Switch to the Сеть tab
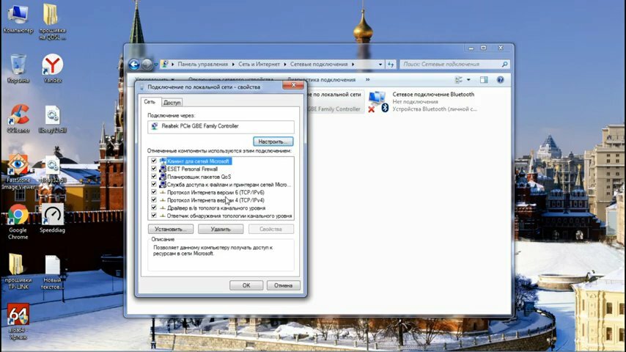 (x=150, y=102)
